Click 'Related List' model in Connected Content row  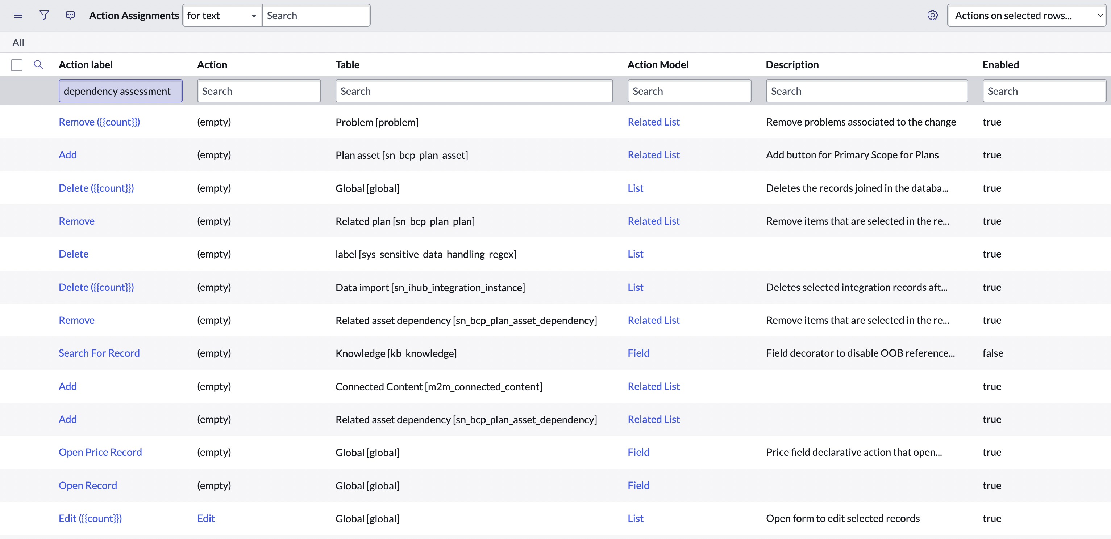(653, 386)
